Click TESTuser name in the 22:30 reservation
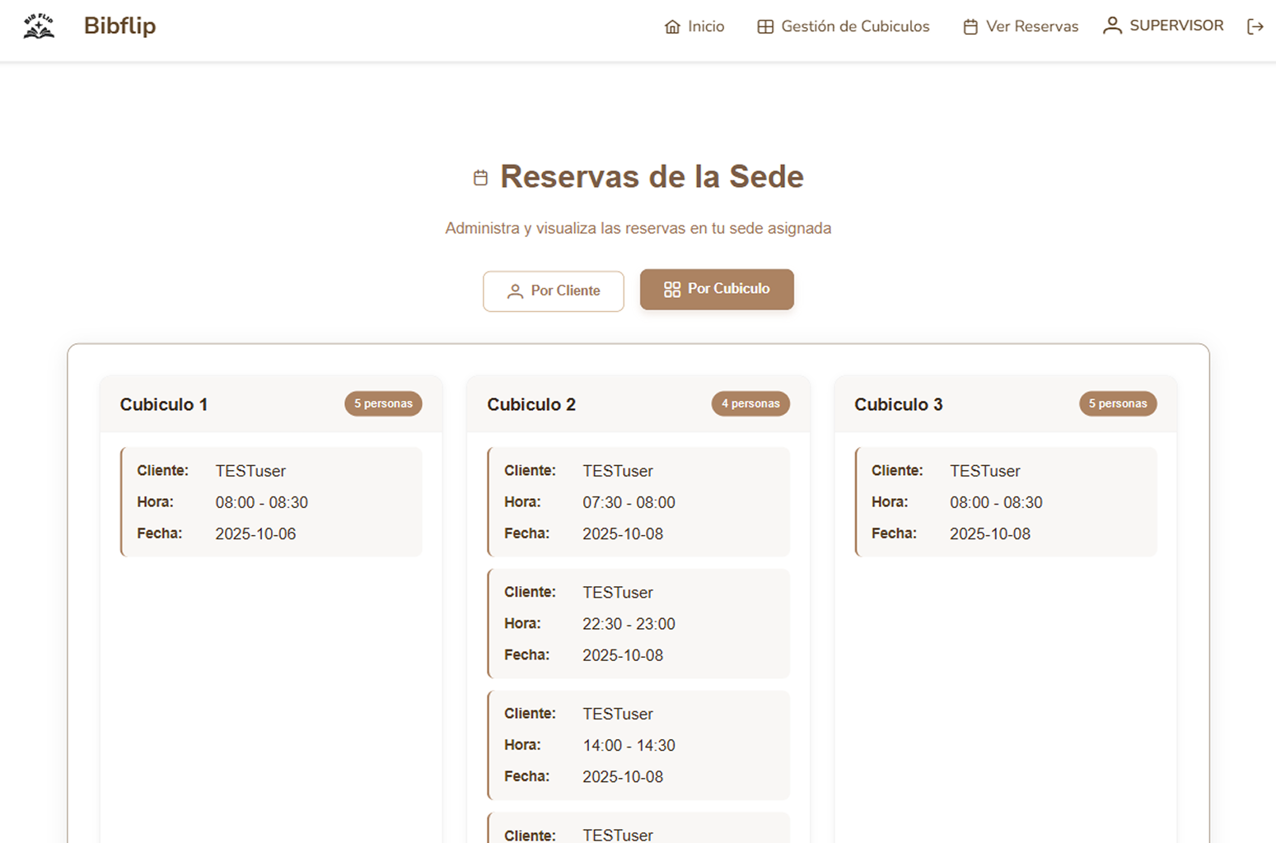The image size is (1276, 843). pos(618,593)
